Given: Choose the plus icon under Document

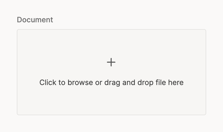Looking at the screenshot, I should pos(111,62).
